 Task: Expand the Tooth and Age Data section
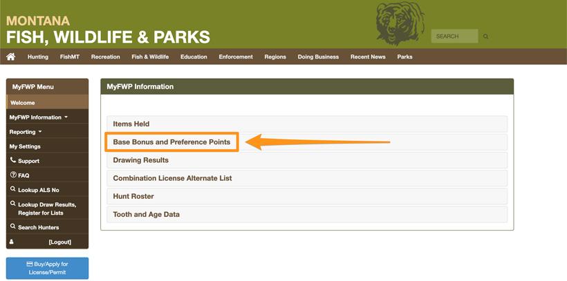pos(307,214)
